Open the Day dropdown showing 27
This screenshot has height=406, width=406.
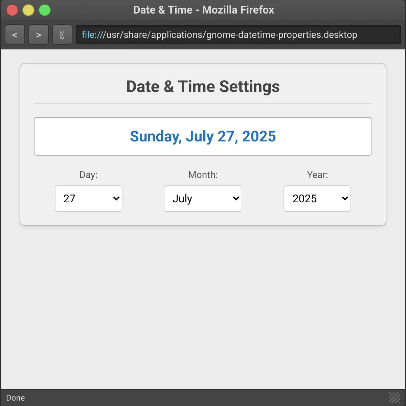click(89, 199)
